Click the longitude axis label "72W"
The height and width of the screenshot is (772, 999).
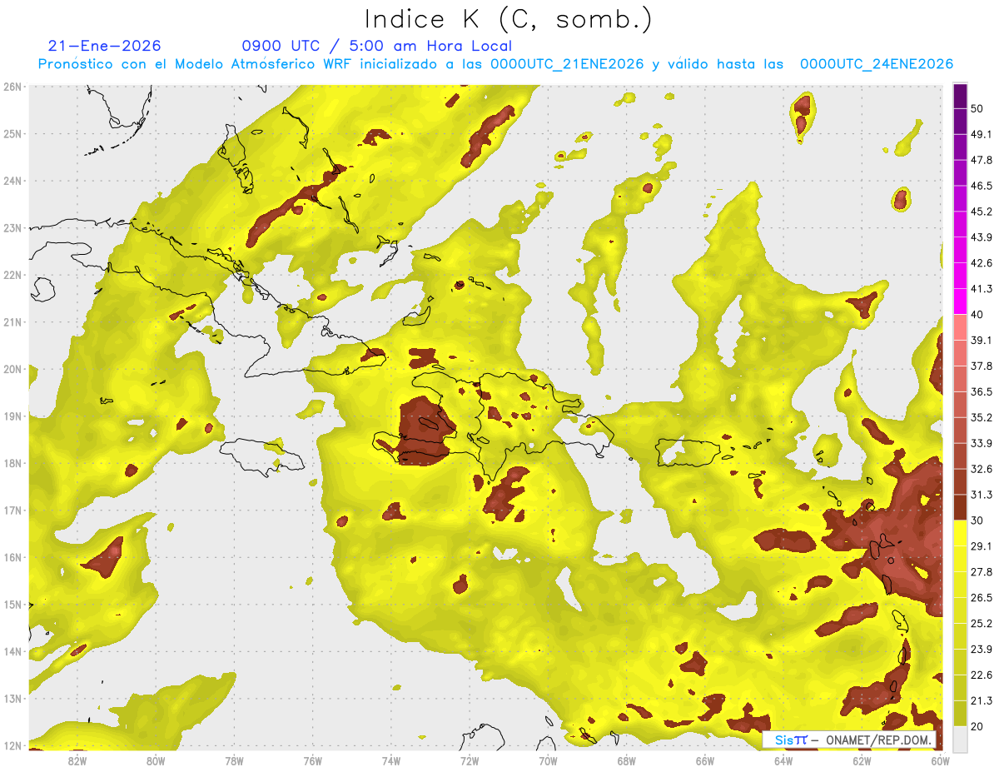coord(470,760)
